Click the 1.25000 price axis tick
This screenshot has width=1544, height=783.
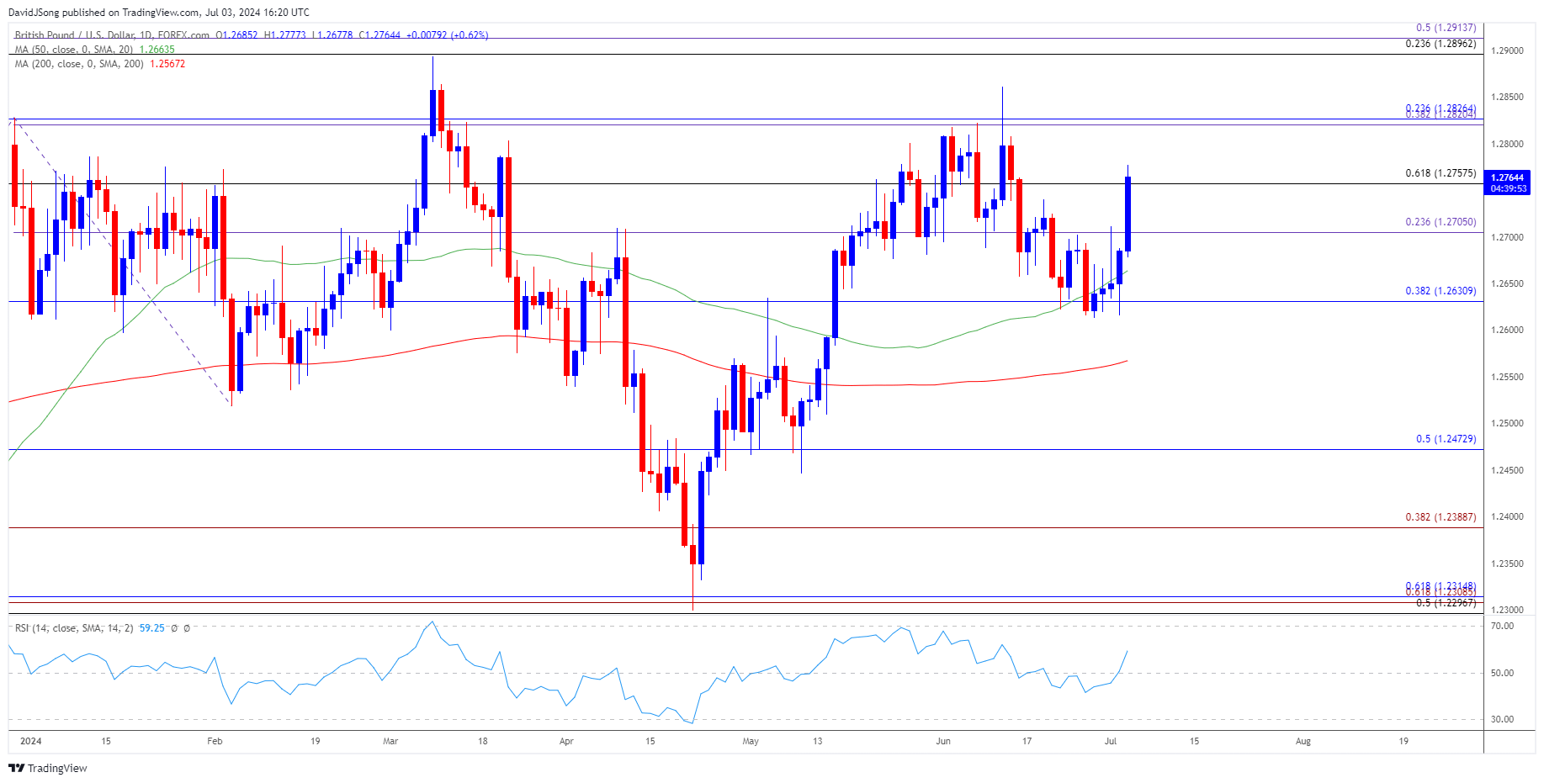pos(1507,424)
